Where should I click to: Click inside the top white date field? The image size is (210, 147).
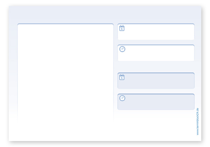157,32
